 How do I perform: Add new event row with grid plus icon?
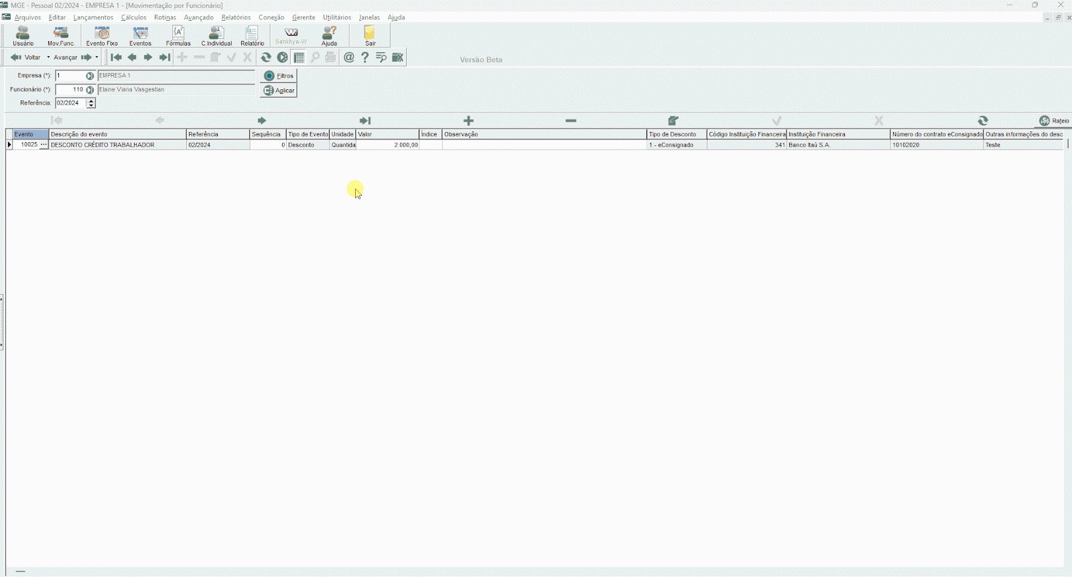pyautogui.click(x=468, y=121)
